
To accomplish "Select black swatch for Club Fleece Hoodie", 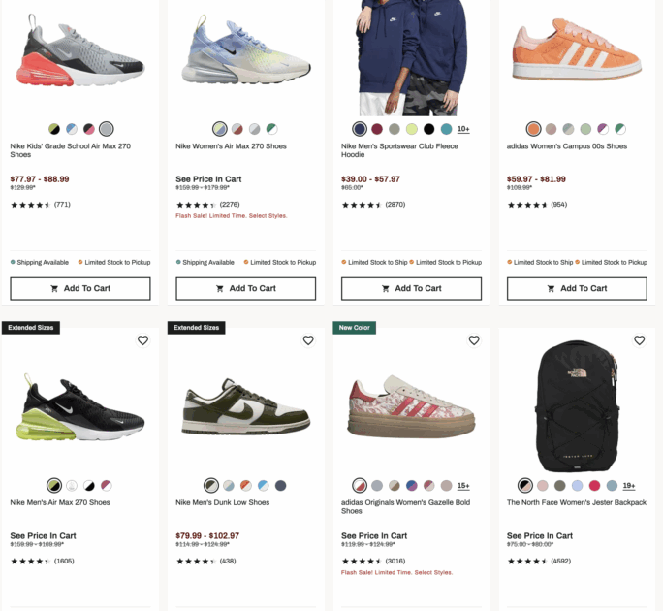I will pos(428,129).
